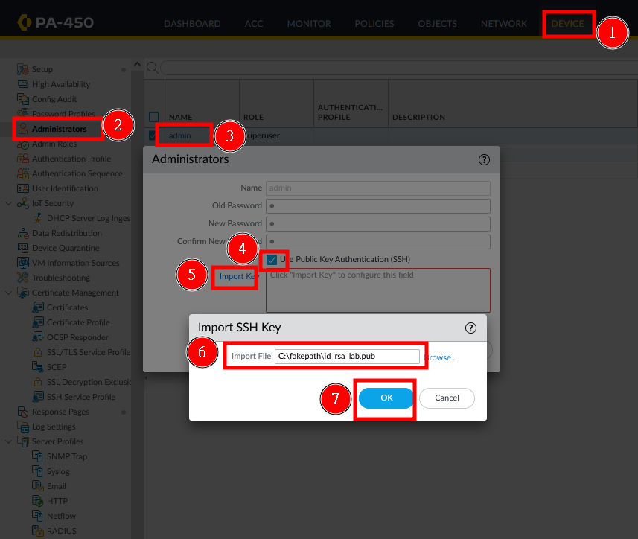Click the Authentication Sequence icon
The image size is (638, 539).
point(23,173)
